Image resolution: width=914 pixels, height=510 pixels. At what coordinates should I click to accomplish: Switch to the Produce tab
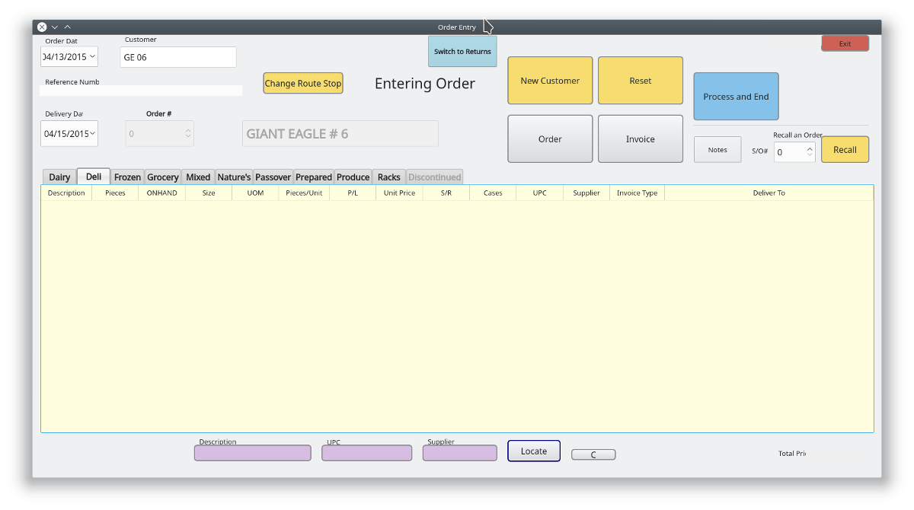click(353, 177)
